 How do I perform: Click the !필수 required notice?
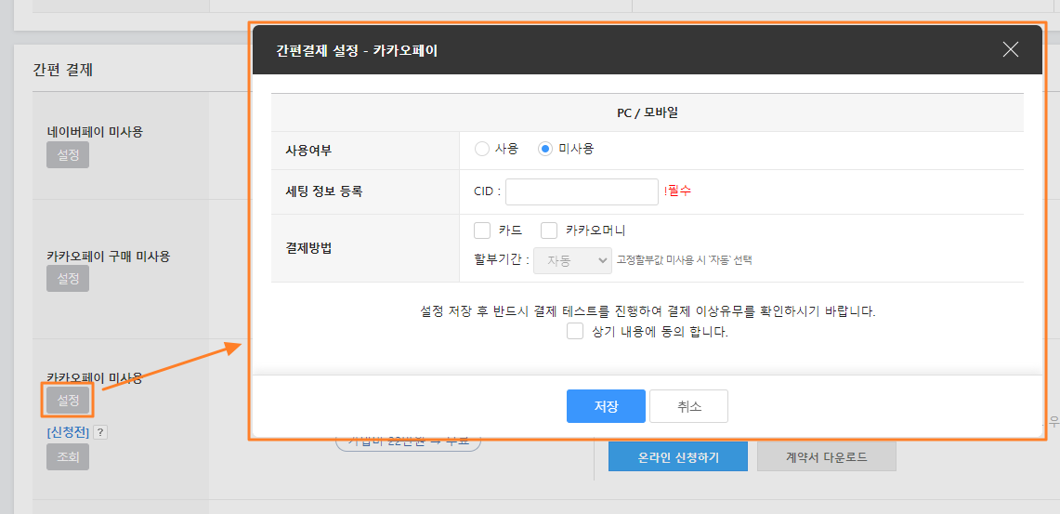click(677, 191)
